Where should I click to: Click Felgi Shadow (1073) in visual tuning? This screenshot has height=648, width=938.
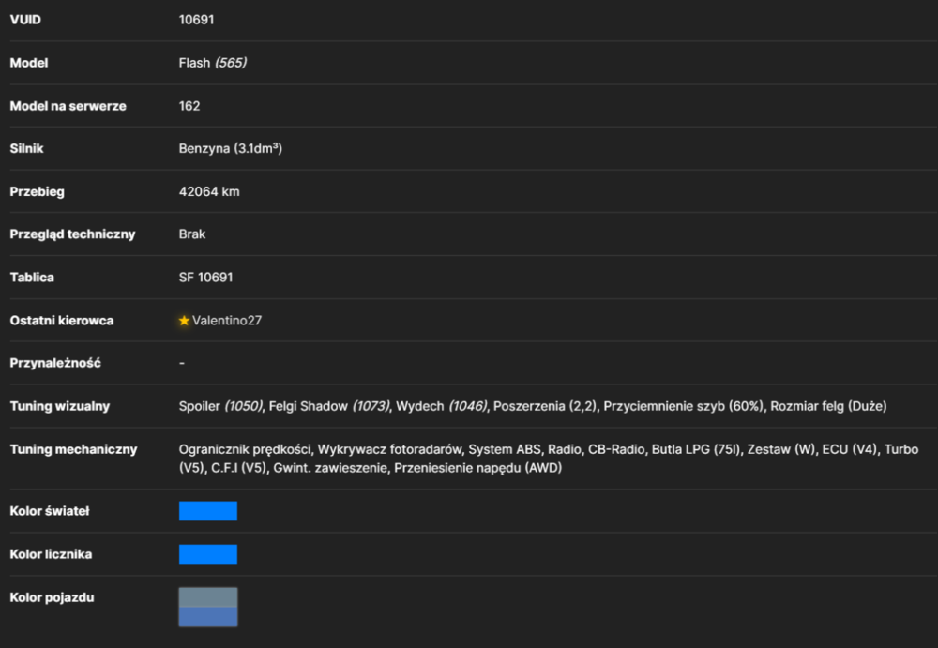tap(329, 406)
